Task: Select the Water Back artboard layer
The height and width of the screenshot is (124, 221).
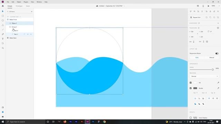Action: coord(20,38)
